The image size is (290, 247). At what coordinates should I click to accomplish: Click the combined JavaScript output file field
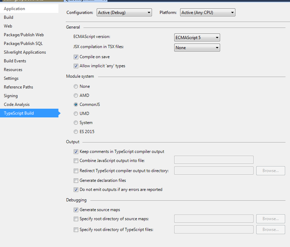point(214,160)
